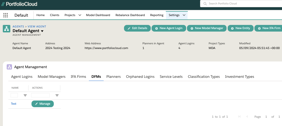Click the search magnifier icon
This screenshot has width=282, height=126.
(205, 4)
